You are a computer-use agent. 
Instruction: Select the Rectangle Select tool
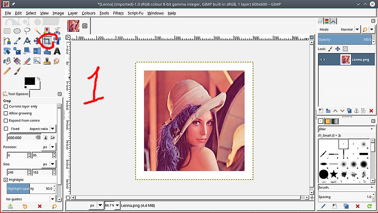pos(7,31)
